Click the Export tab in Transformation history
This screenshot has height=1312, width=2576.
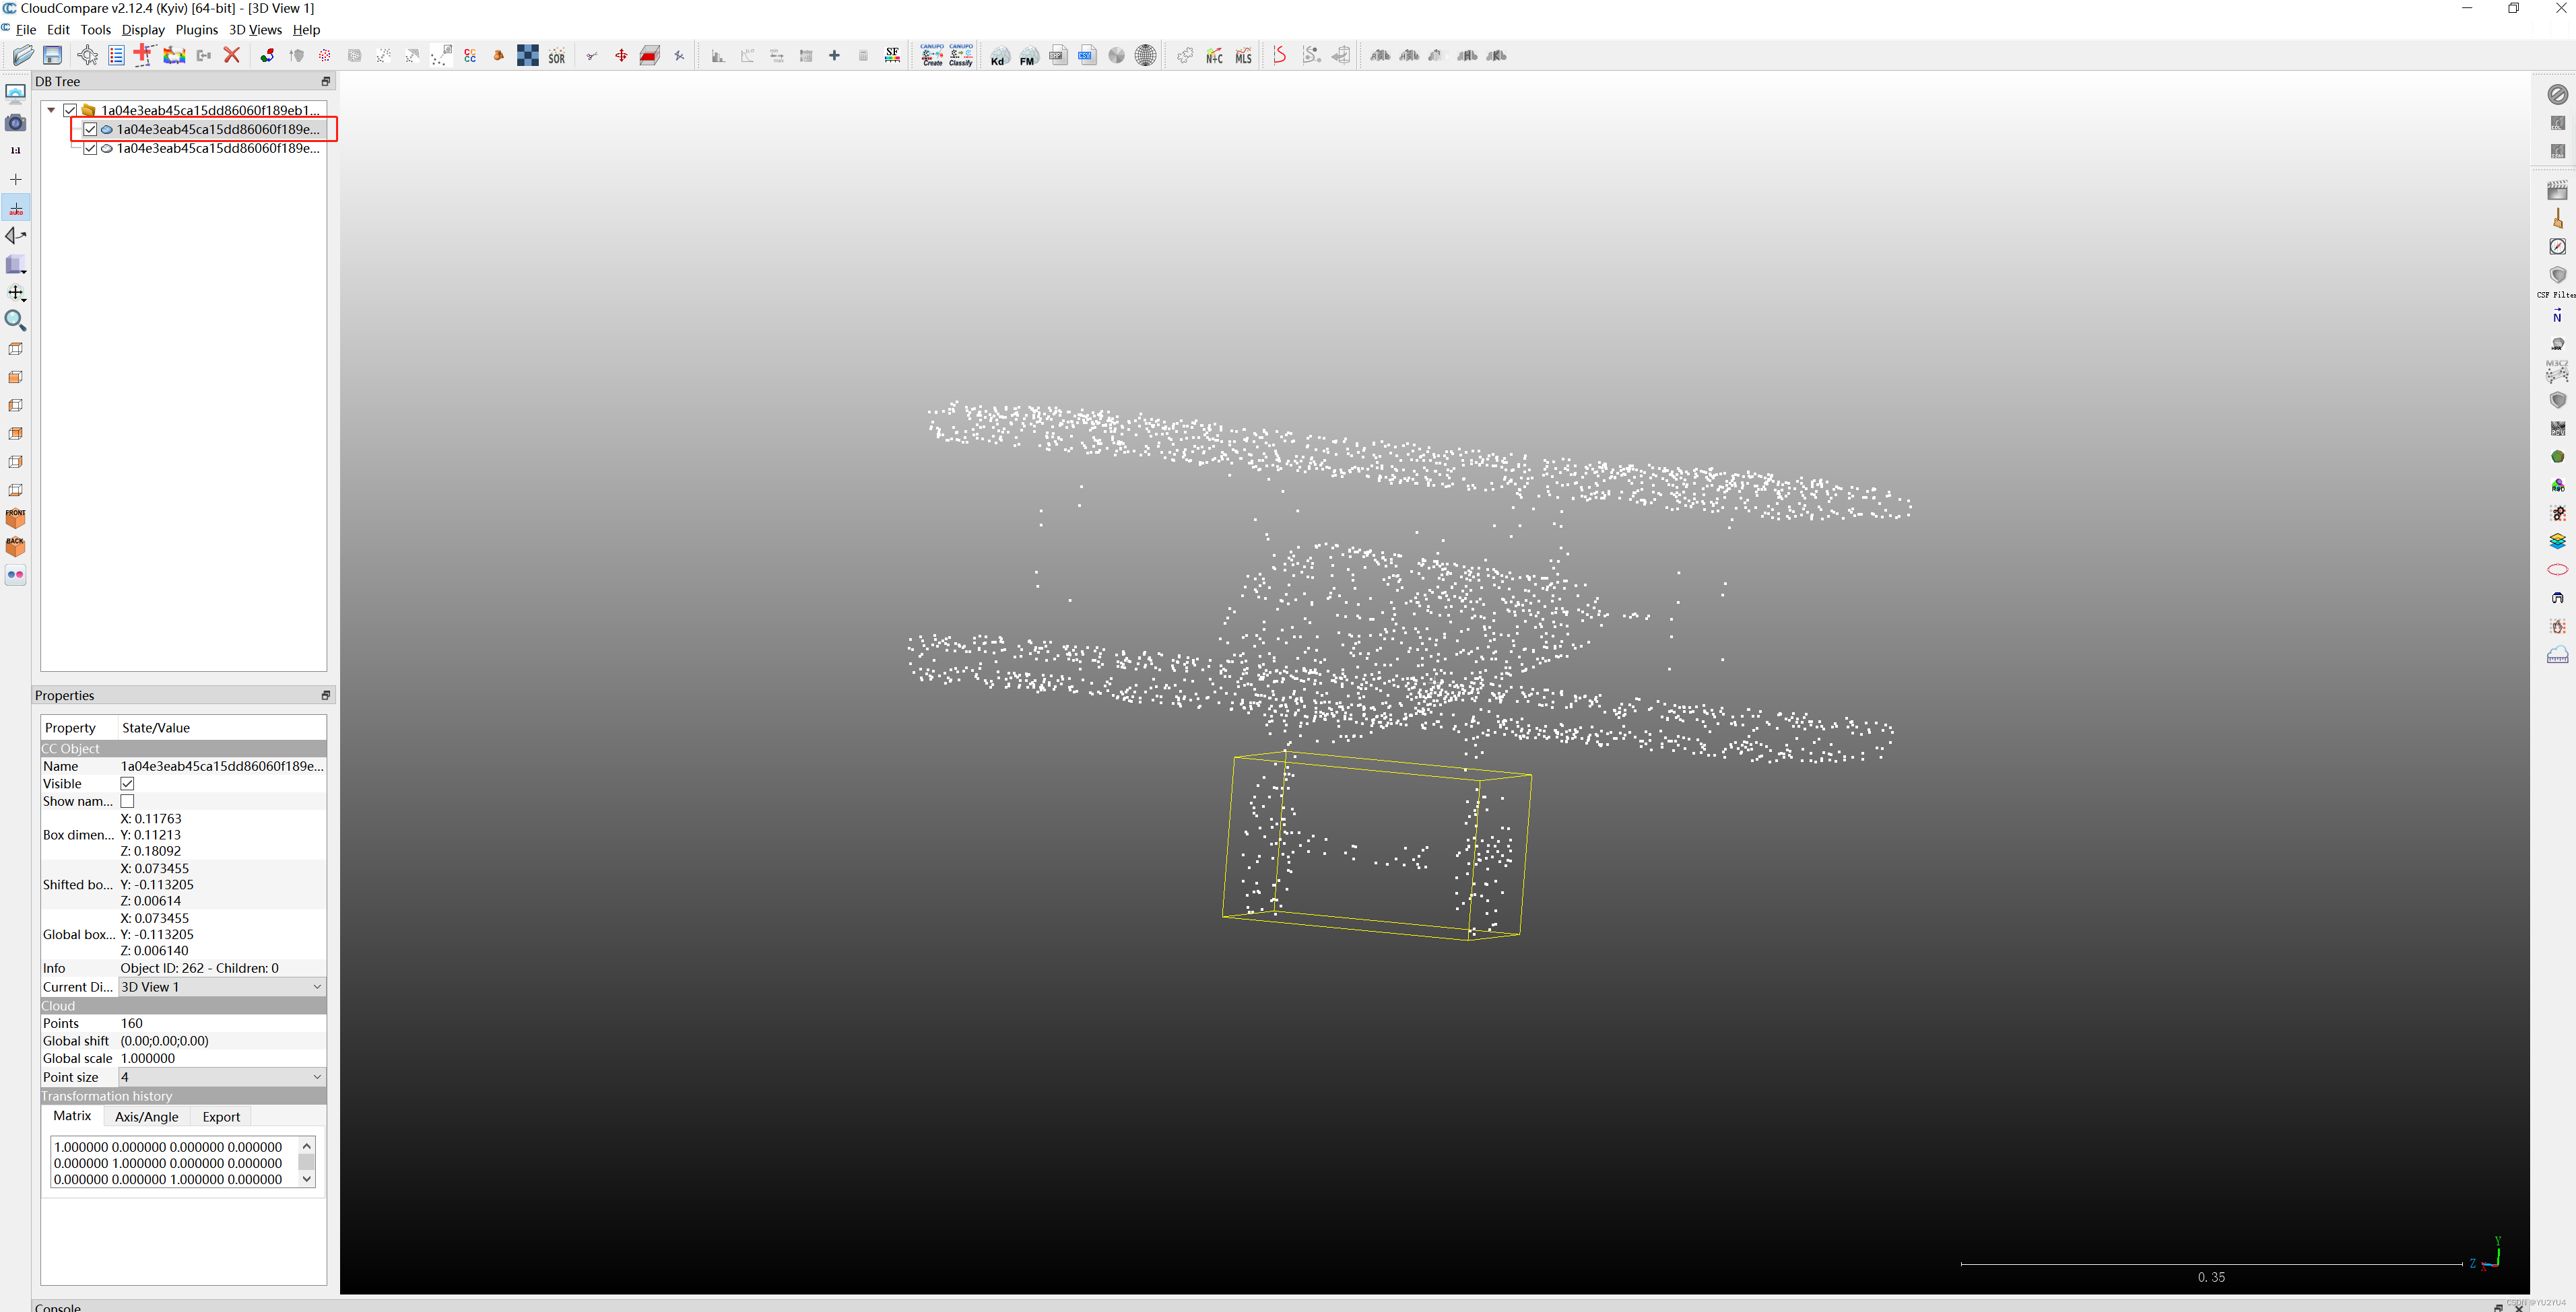221,1117
